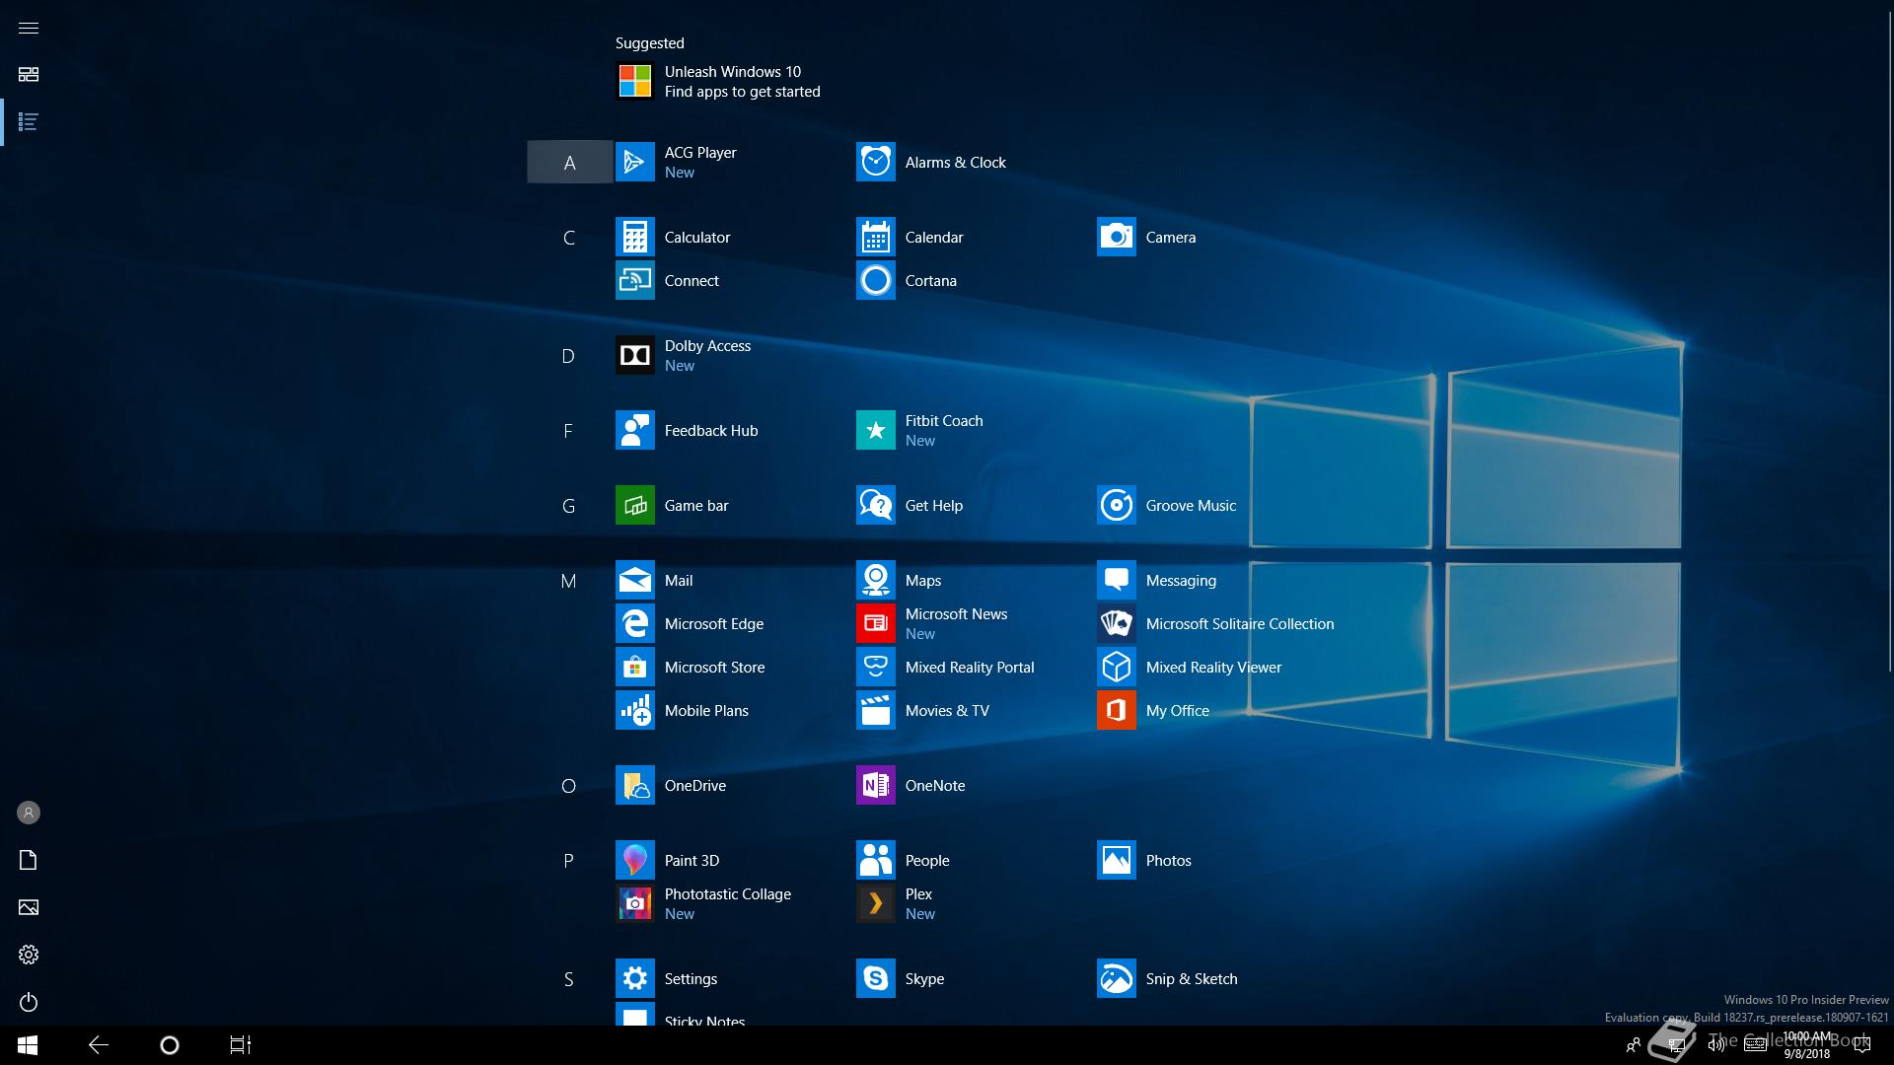This screenshot has width=1894, height=1065.
Task: Open the People app icon
Action: 875,860
